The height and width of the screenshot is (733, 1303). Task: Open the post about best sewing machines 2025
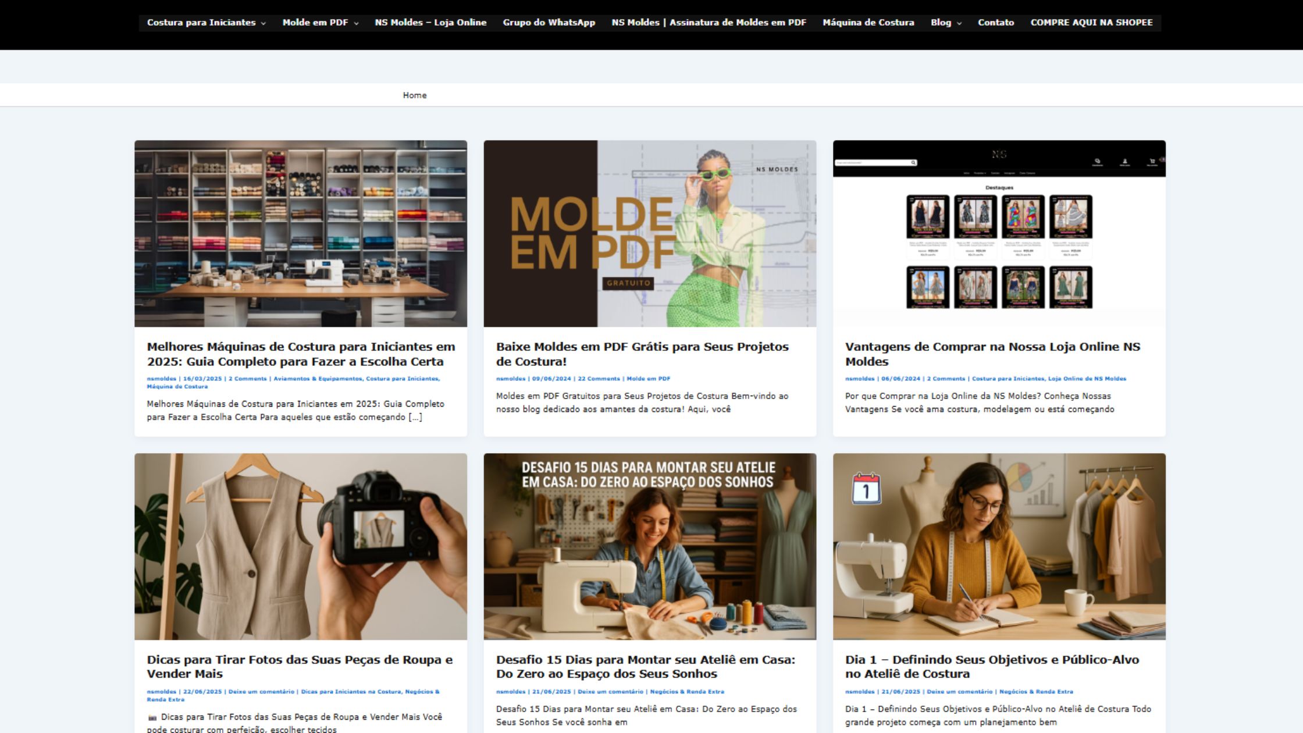coord(301,354)
